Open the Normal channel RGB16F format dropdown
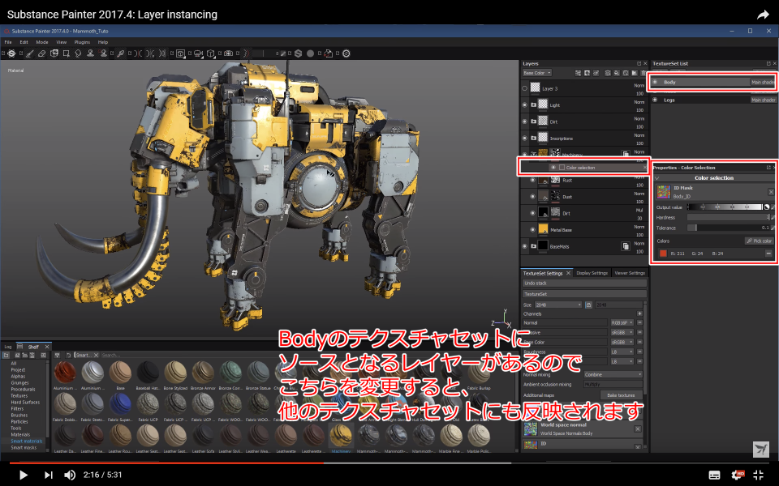Screen dimensions: 779x486 622,323
